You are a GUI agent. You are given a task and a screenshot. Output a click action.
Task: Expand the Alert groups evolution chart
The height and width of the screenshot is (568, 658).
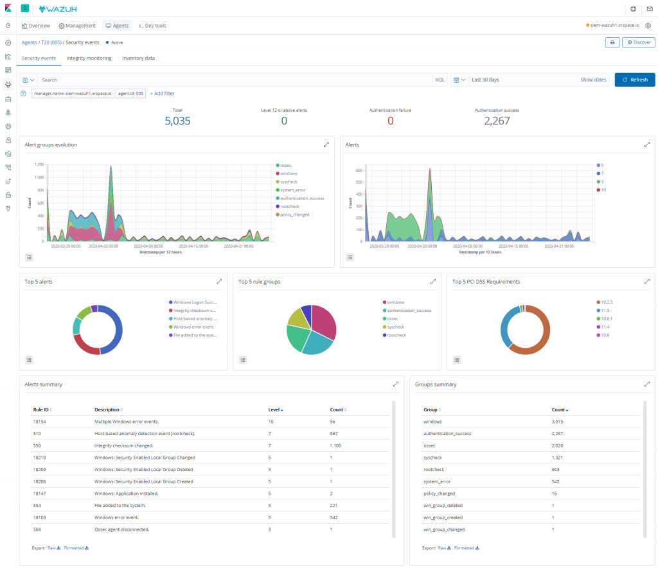pyautogui.click(x=326, y=144)
